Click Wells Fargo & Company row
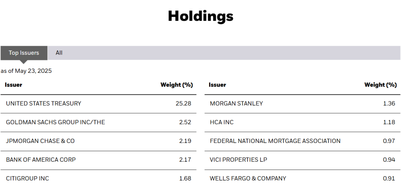The image size is (401, 188). [x=248, y=179]
